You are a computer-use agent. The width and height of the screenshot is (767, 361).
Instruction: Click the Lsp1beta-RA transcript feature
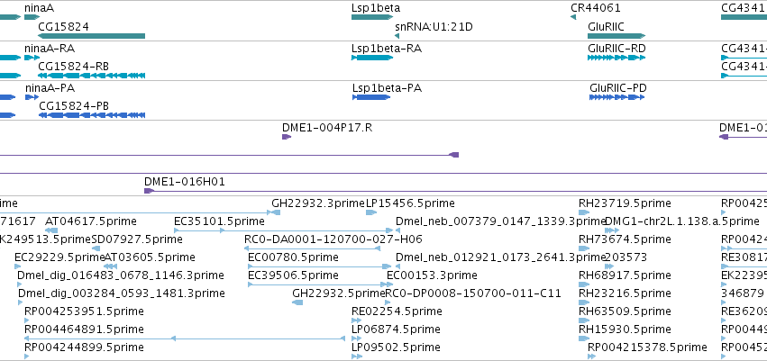[373, 58]
